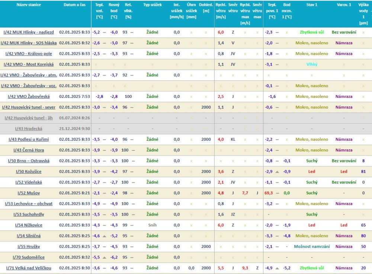
Task: Click the Sníh precipitation type in Nížkovice row
Action: point(152,225)
